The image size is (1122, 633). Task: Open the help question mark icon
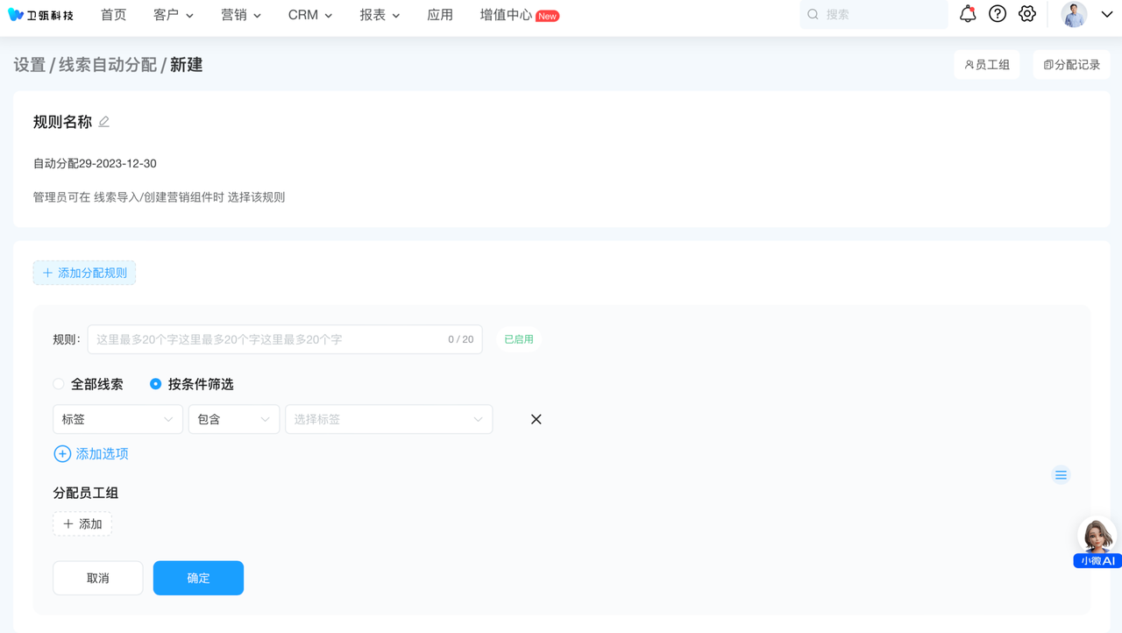(998, 14)
